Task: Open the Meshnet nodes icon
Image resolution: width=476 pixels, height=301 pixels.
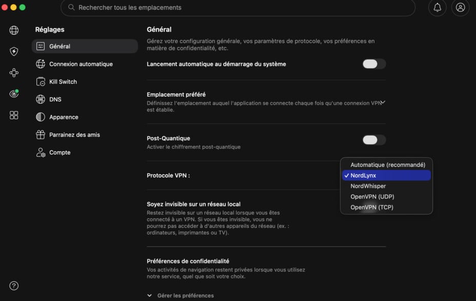Action: (14, 73)
